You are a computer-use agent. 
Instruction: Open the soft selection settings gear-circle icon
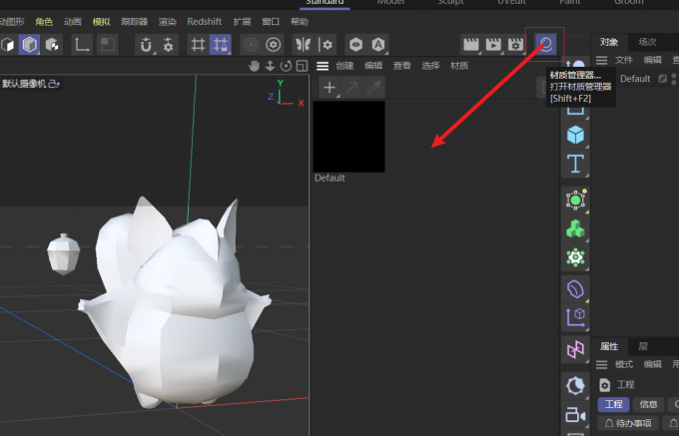coord(274,44)
